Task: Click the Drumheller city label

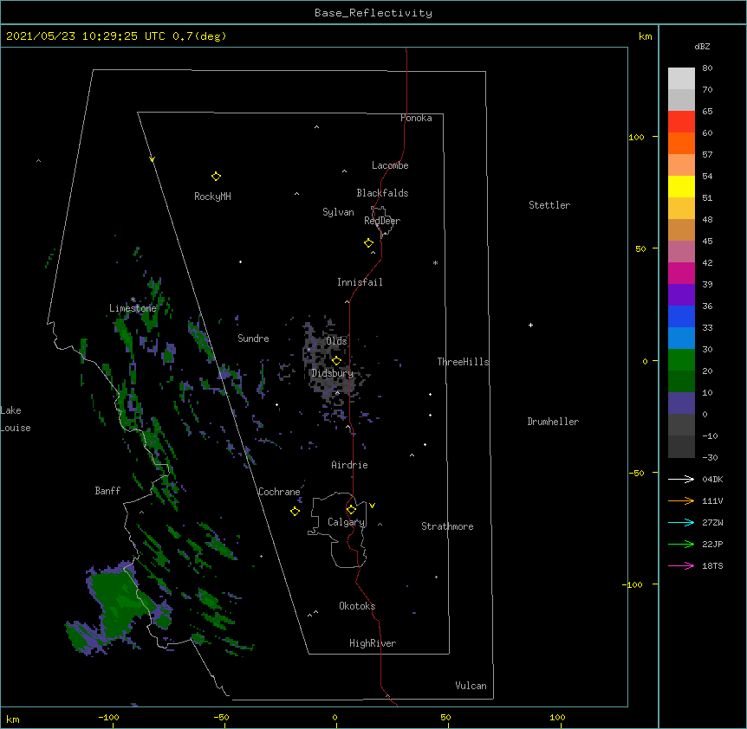Action: pos(553,422)
